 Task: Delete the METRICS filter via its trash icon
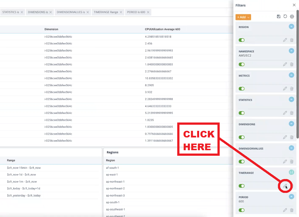[292, 88]
